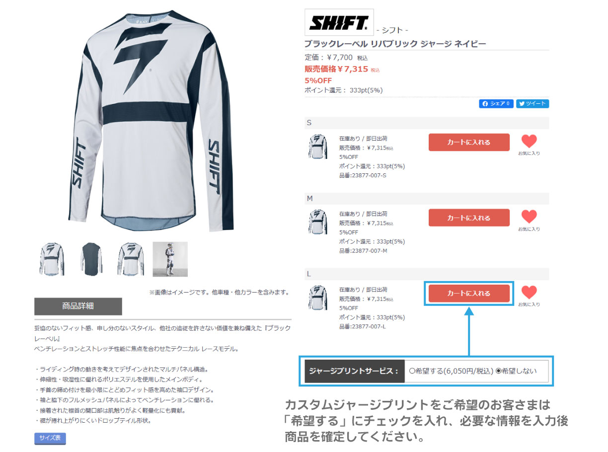Add size M to cart with カートに入れる

pos(469,218)
